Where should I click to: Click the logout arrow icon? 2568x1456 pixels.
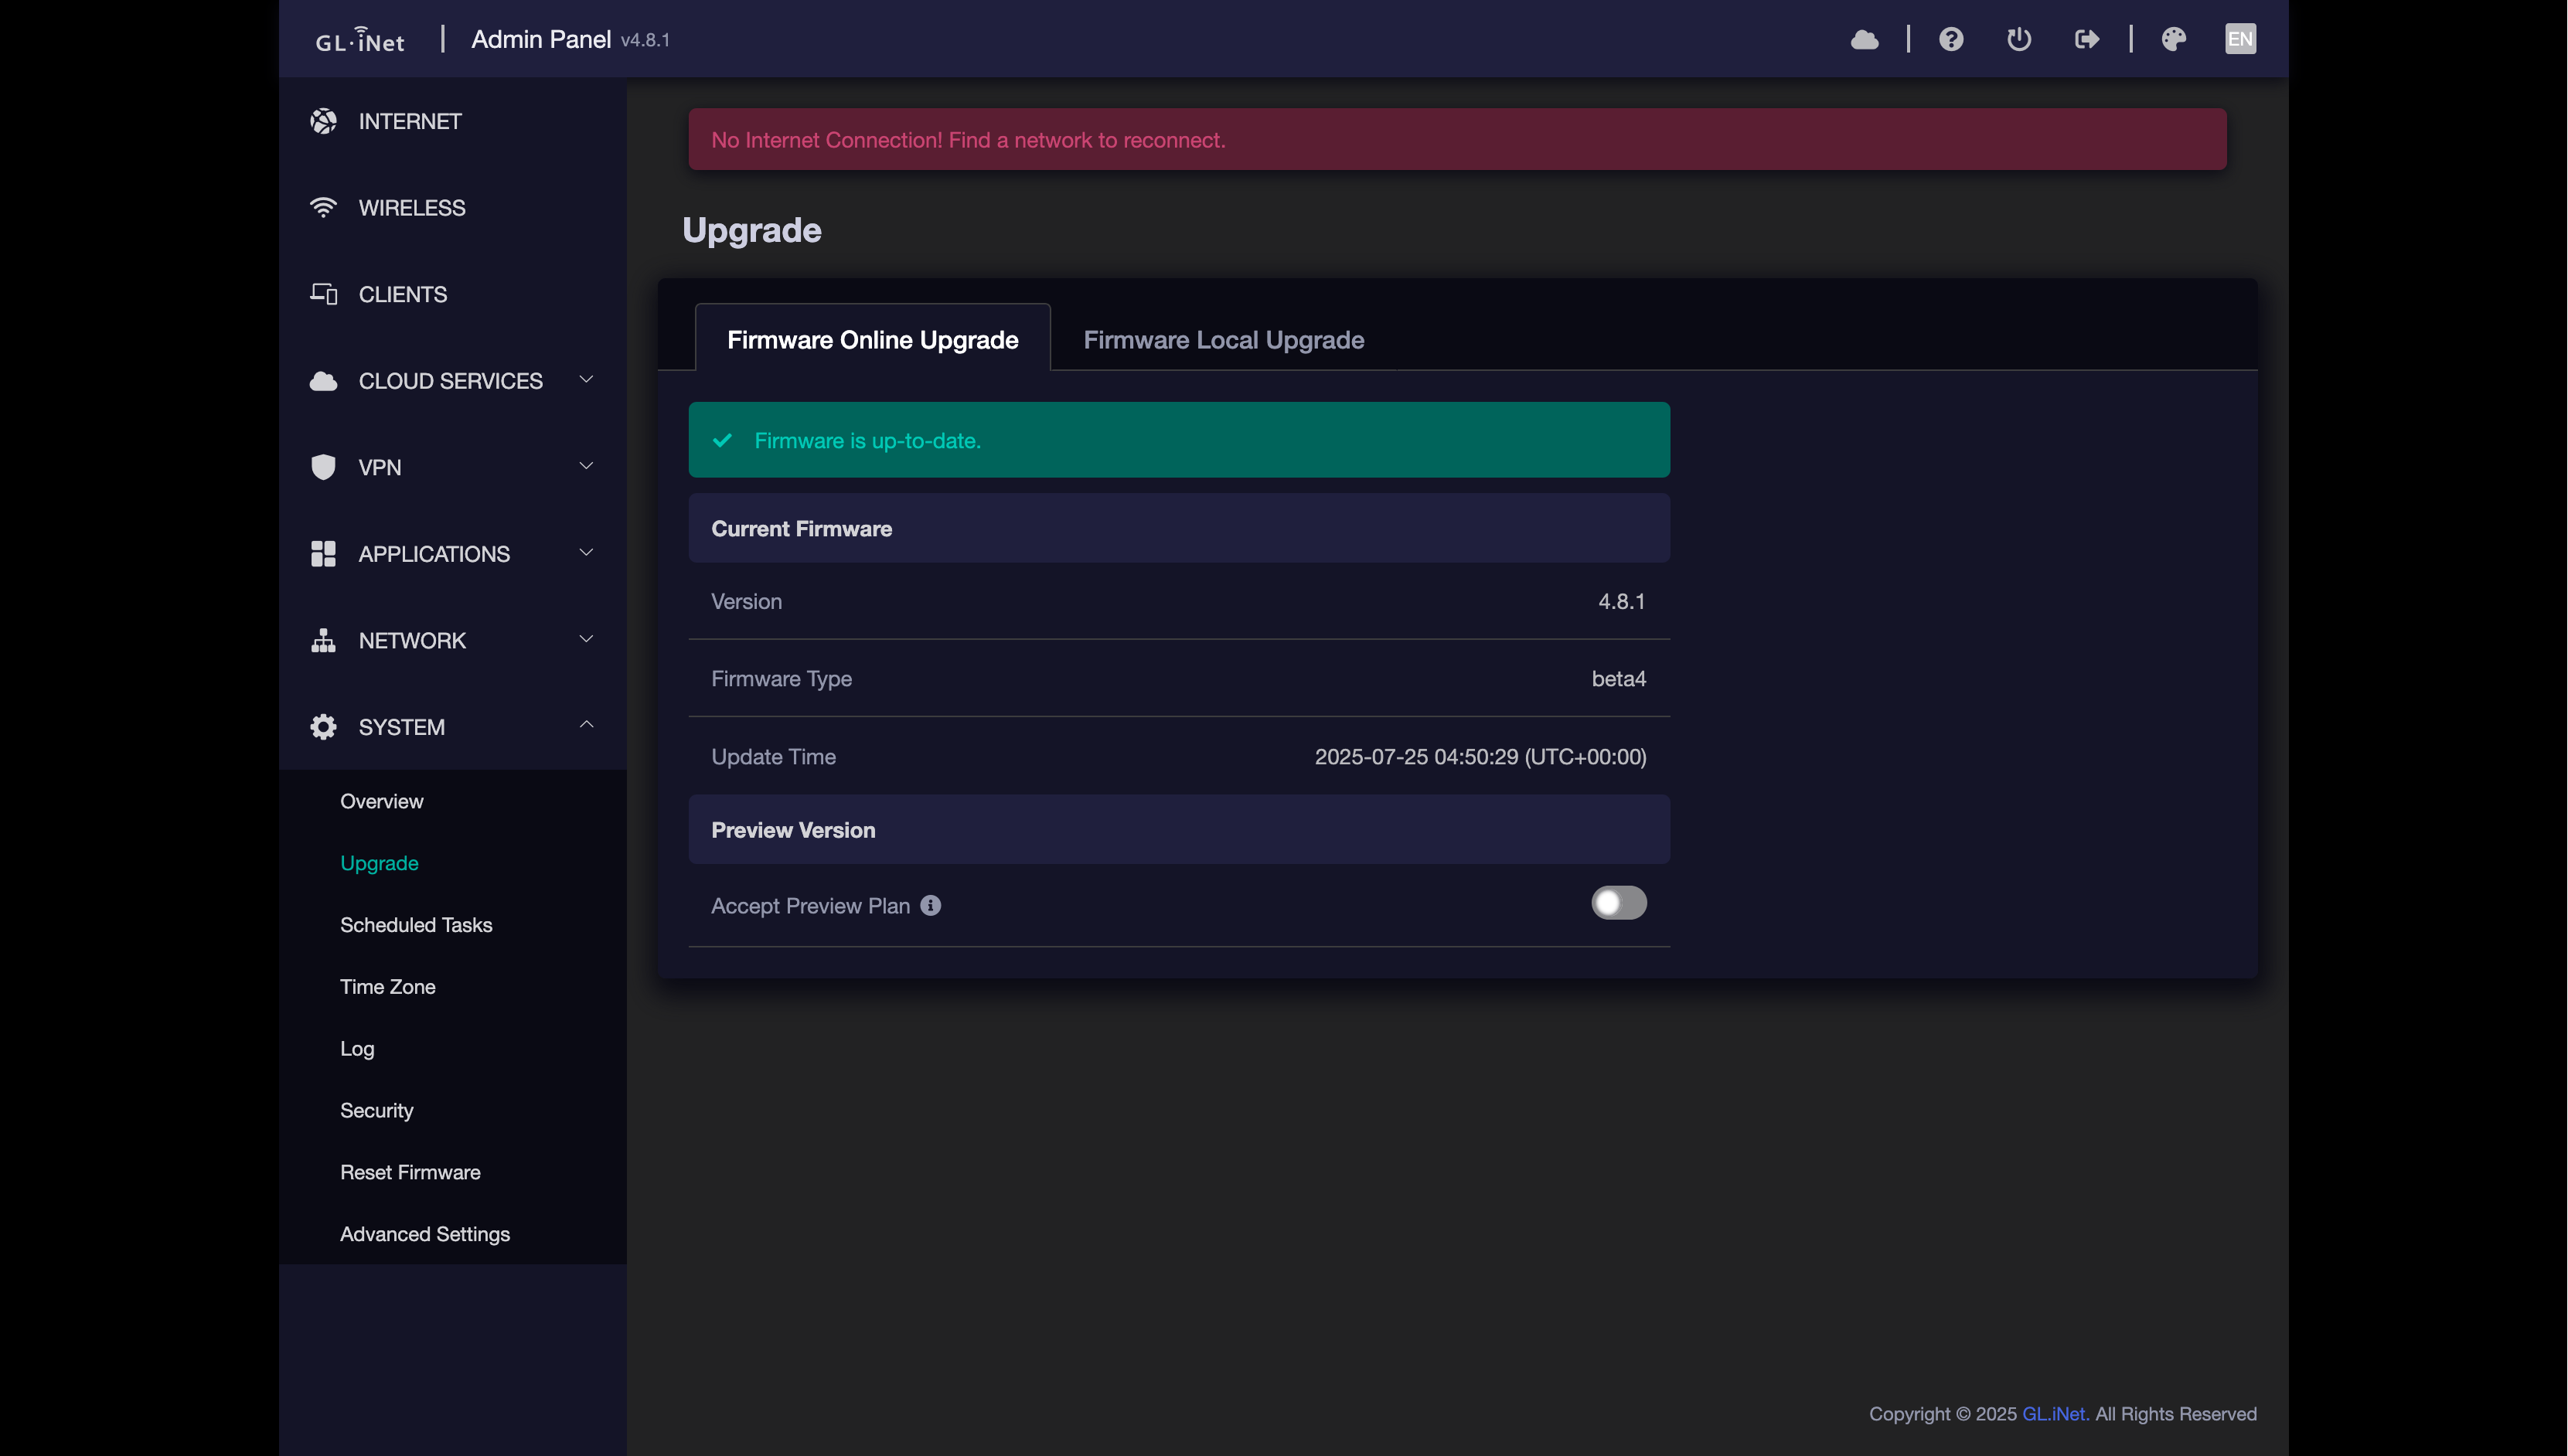(2086, 40)
